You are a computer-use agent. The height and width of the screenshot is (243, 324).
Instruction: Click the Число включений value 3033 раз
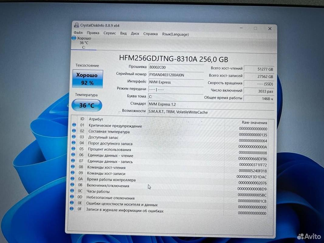pos(259,91)
